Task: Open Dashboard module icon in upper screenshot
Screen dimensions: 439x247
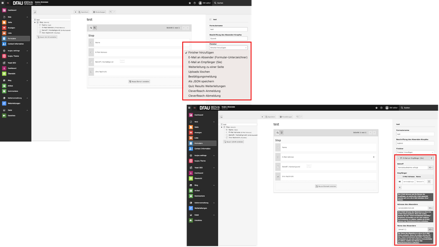Action: click(x=4, y=10)
